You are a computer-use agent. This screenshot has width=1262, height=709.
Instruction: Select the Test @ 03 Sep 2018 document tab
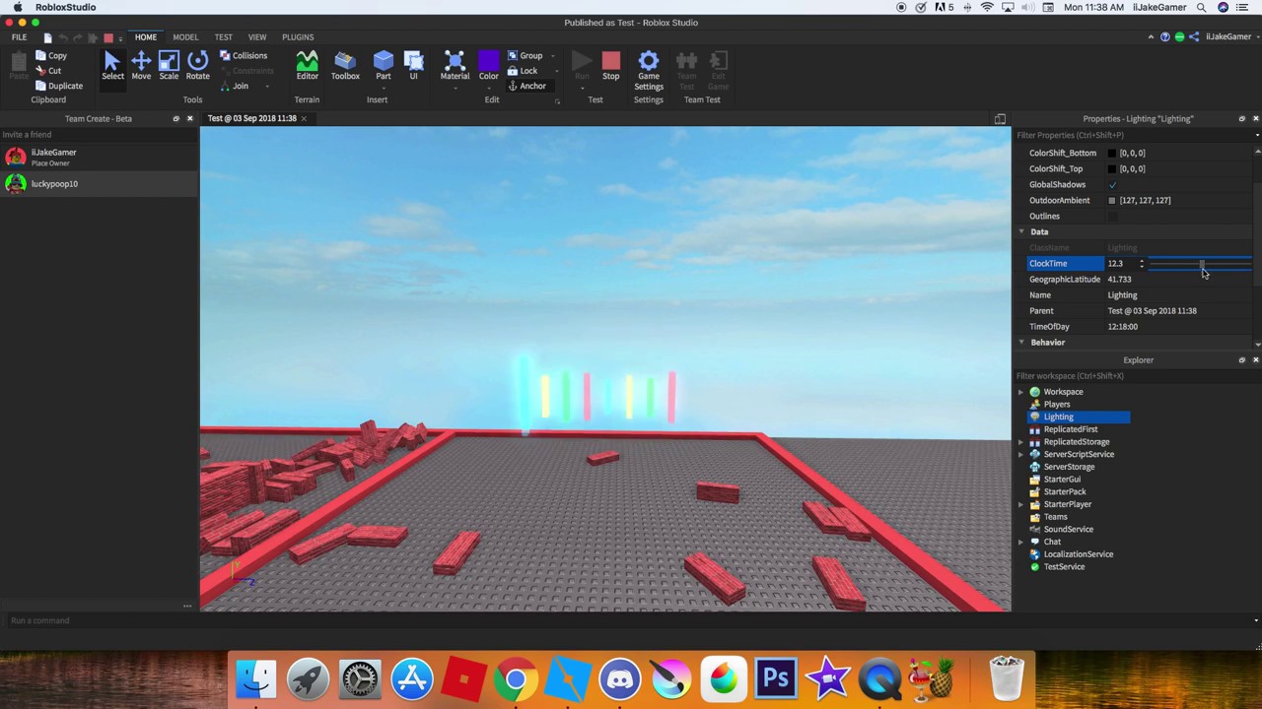pos(251,118)
